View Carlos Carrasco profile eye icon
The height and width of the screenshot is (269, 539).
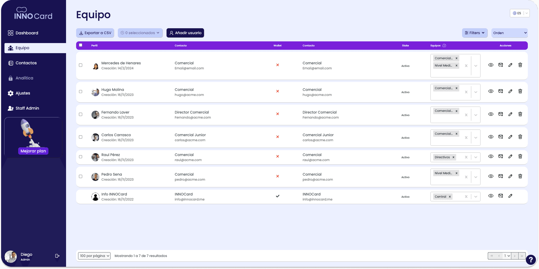click(x=491, y=137)
